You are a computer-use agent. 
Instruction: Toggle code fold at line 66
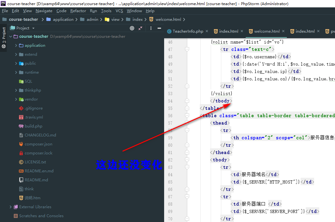coord(187,189)
